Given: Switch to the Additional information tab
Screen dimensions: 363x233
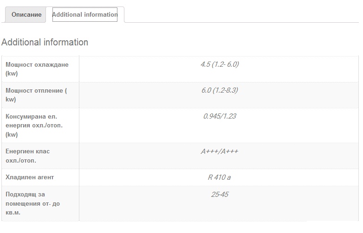Looking at the screenshot, I should 85,15.
